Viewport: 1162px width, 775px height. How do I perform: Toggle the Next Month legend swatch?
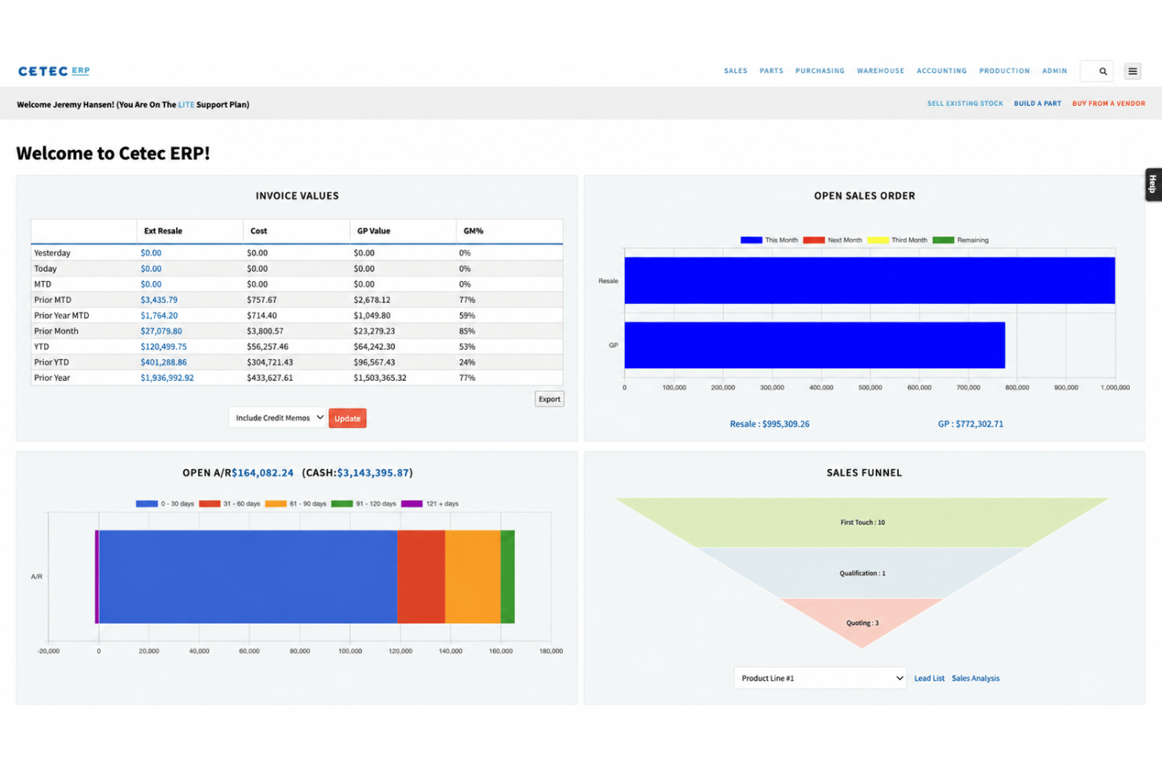[814, 240]
